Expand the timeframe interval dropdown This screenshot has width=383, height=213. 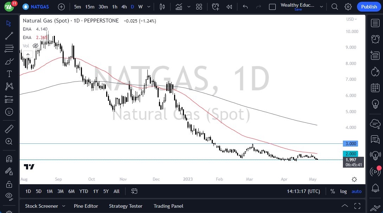pyautogui.click(x=149, y=7)
